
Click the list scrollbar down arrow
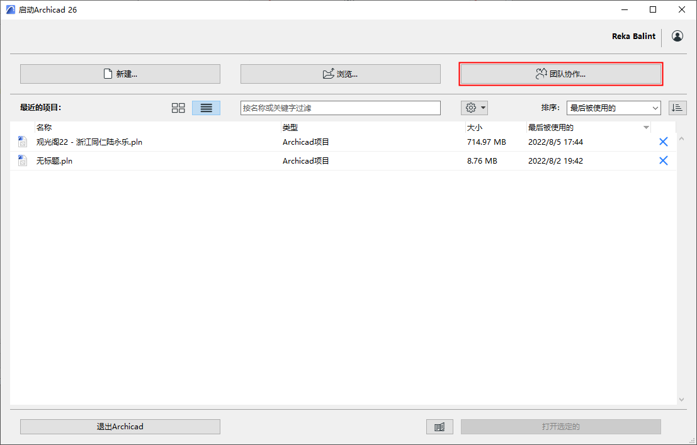[681, 400]
